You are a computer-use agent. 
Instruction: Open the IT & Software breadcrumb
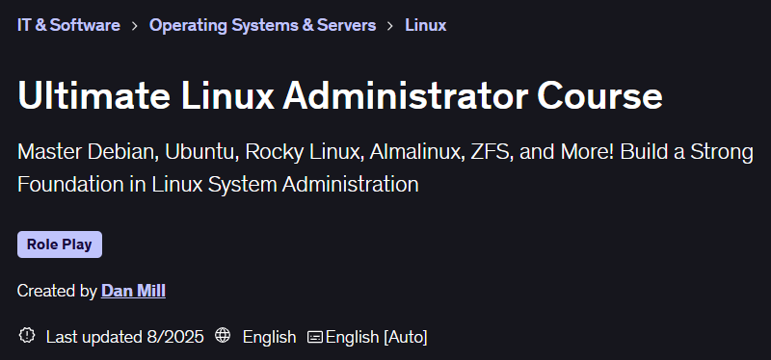click(68, 25)
